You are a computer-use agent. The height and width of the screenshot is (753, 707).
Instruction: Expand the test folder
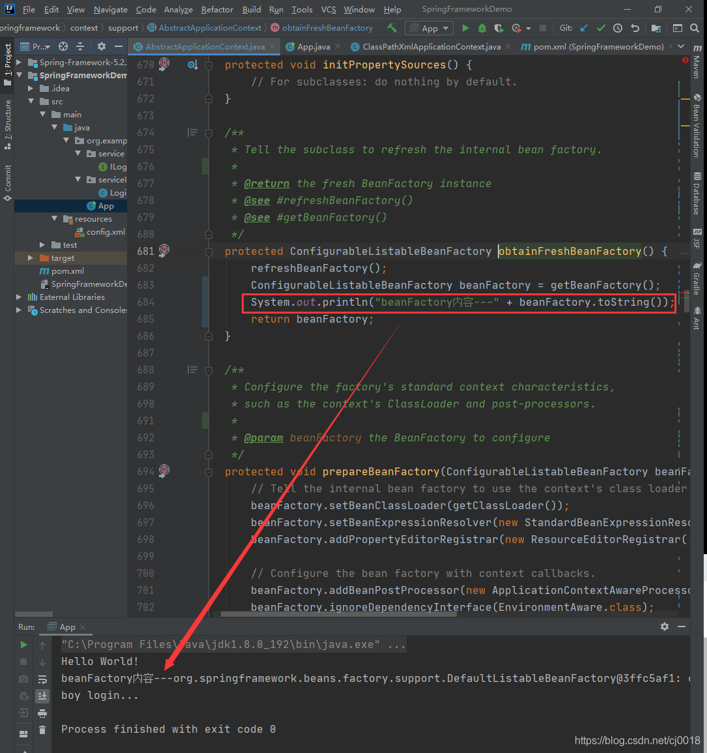point(42,245)
